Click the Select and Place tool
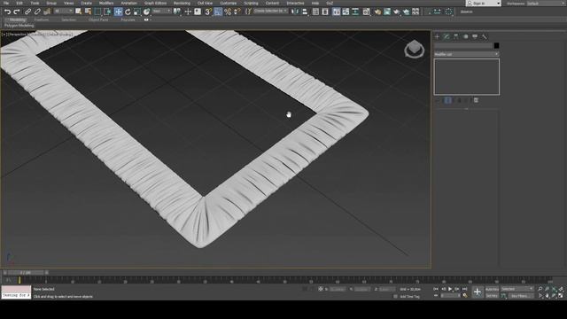The image size is (567, 319). [x=146, y=12]
